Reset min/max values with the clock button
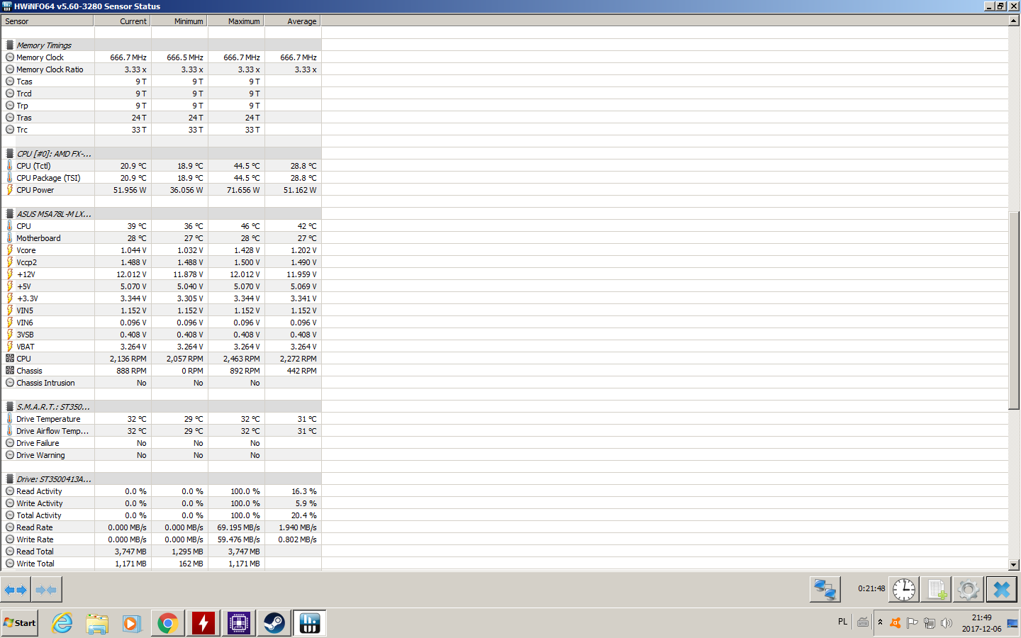This screenshot has width=1021, height=638. (904, 589)
